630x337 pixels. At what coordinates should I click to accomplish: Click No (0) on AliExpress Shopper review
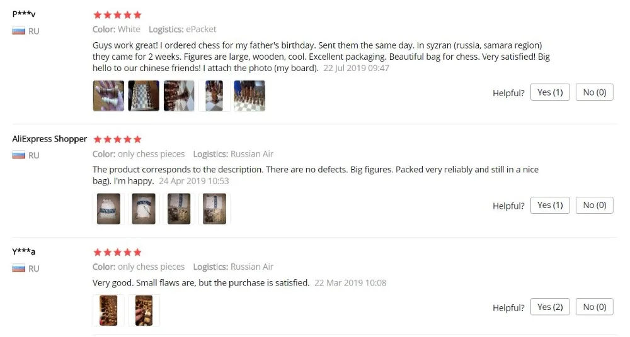point(595,205)
